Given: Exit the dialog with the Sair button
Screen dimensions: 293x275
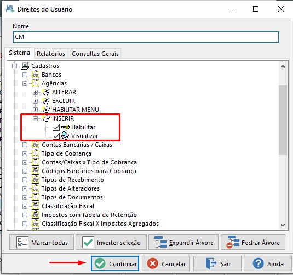Looking at the screenshot, I should (217, 263).
